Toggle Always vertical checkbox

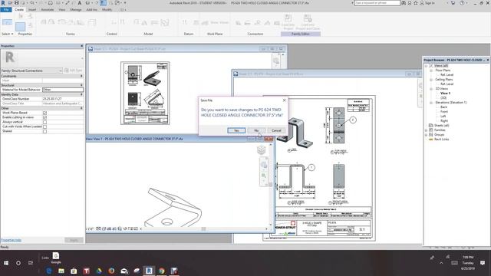44,122
